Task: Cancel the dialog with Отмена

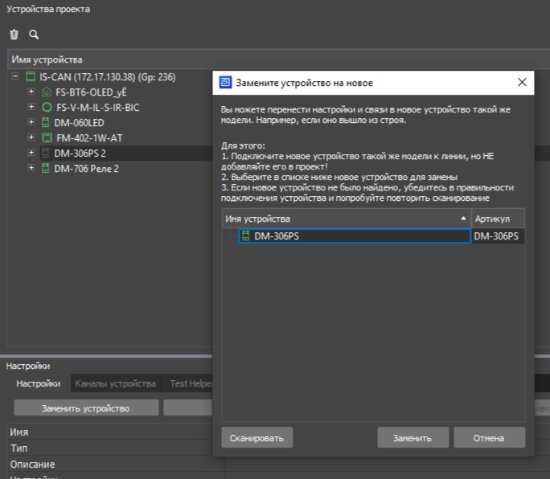Action: pyautogui.click(x=489, y=438)
